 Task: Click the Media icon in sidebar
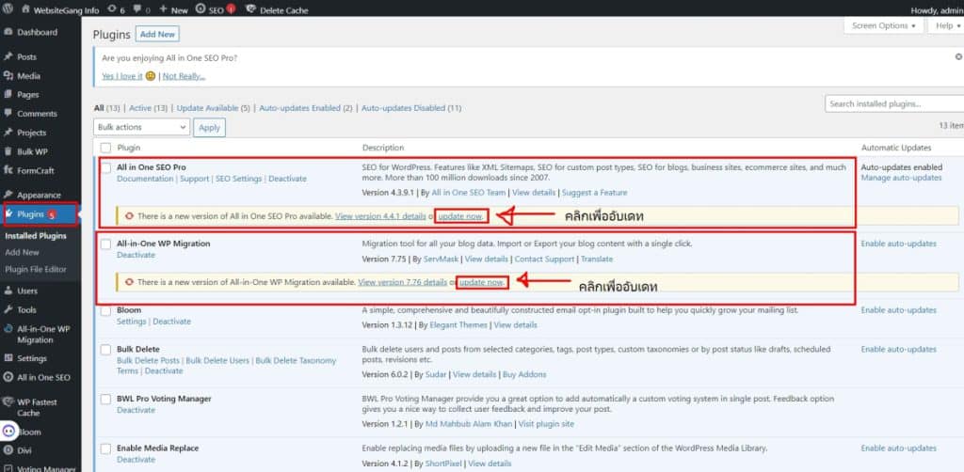pyautogui.click(x=8, y=76)
